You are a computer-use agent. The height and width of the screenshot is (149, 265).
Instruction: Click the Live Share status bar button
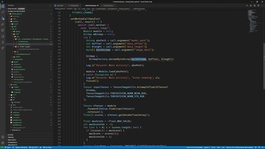47,147
